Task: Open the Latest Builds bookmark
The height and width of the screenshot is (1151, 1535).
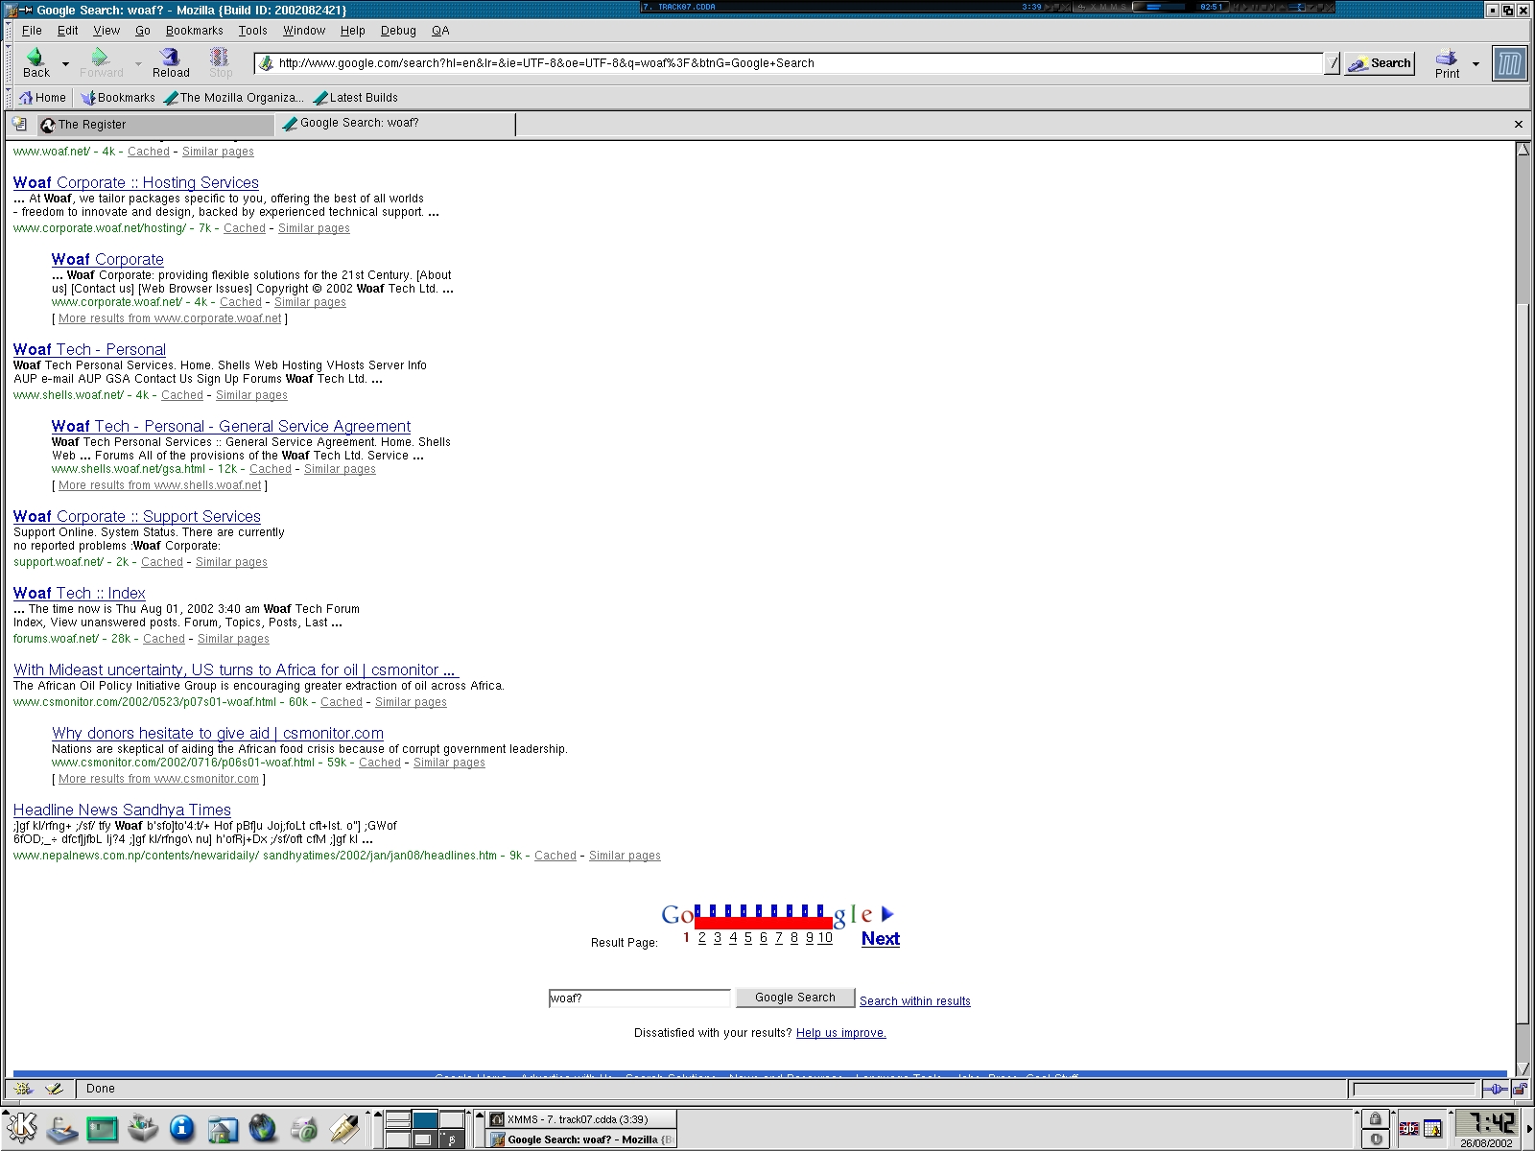Action: point(355,98)
